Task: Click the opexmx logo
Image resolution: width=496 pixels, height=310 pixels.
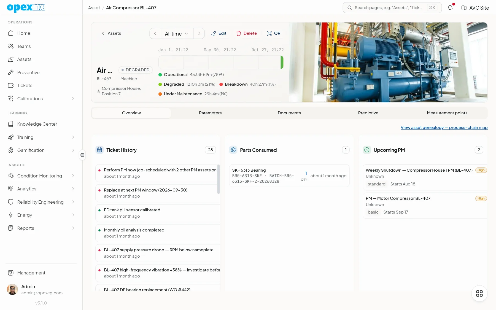Action: click(26, 8)
